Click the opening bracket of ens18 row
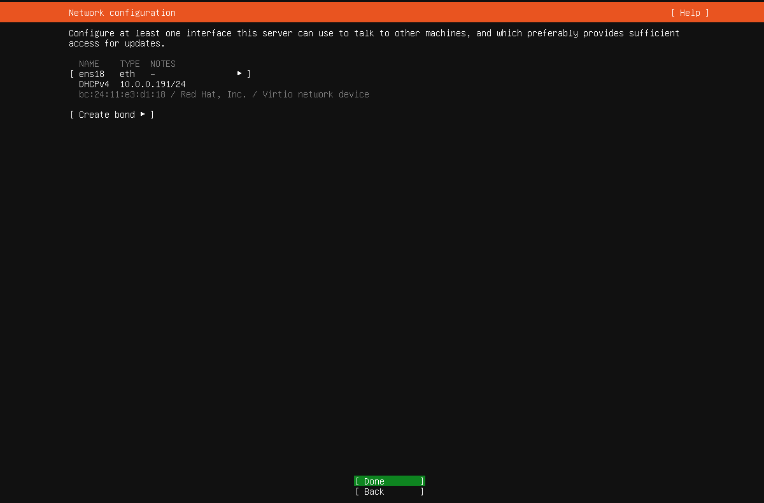764x503 pixels. [71, 74]
